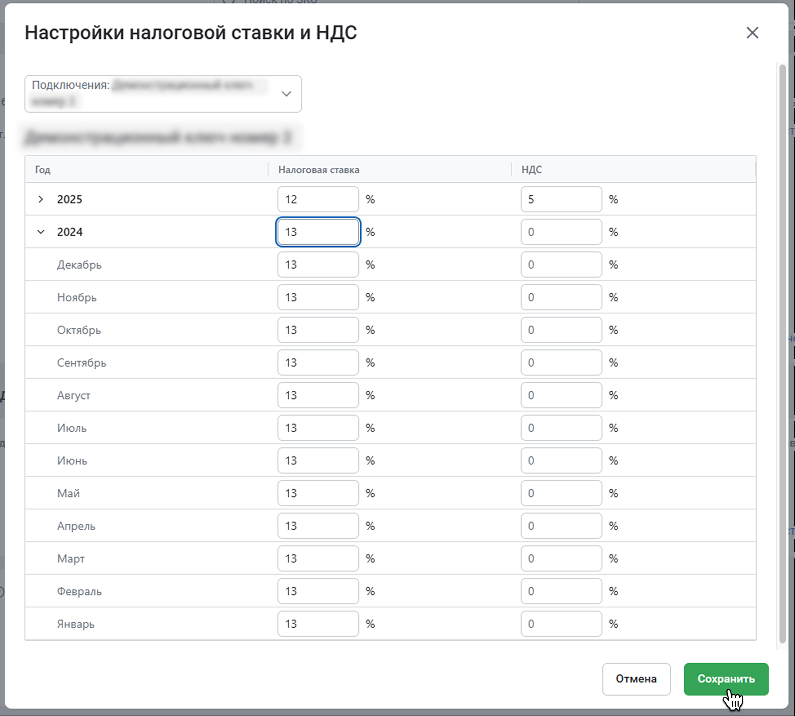Click Сентябрь НДС input field

561,362
